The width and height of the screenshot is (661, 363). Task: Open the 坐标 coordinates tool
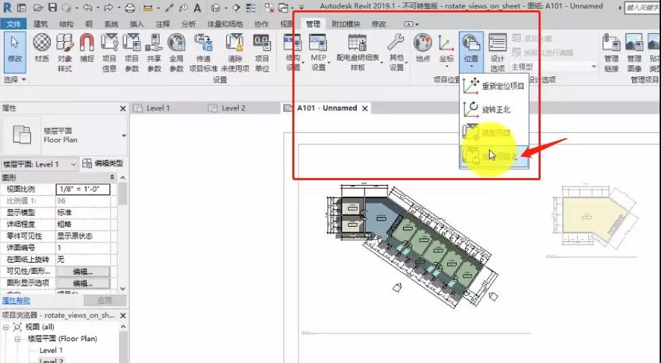tap(446, 52)
